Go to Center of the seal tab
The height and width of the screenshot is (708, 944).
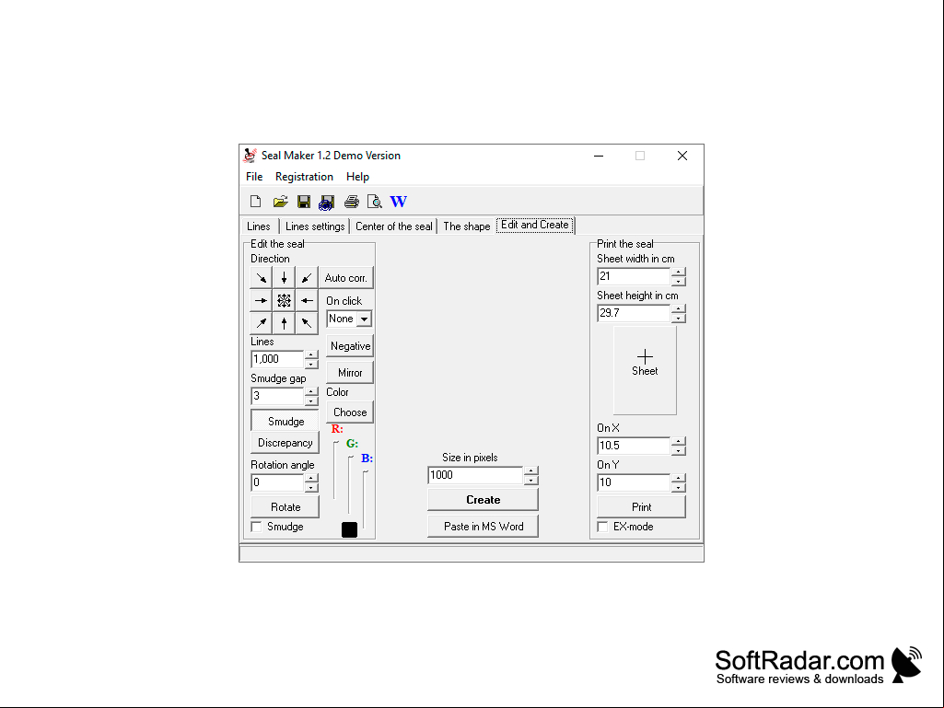tap(394, 226)
